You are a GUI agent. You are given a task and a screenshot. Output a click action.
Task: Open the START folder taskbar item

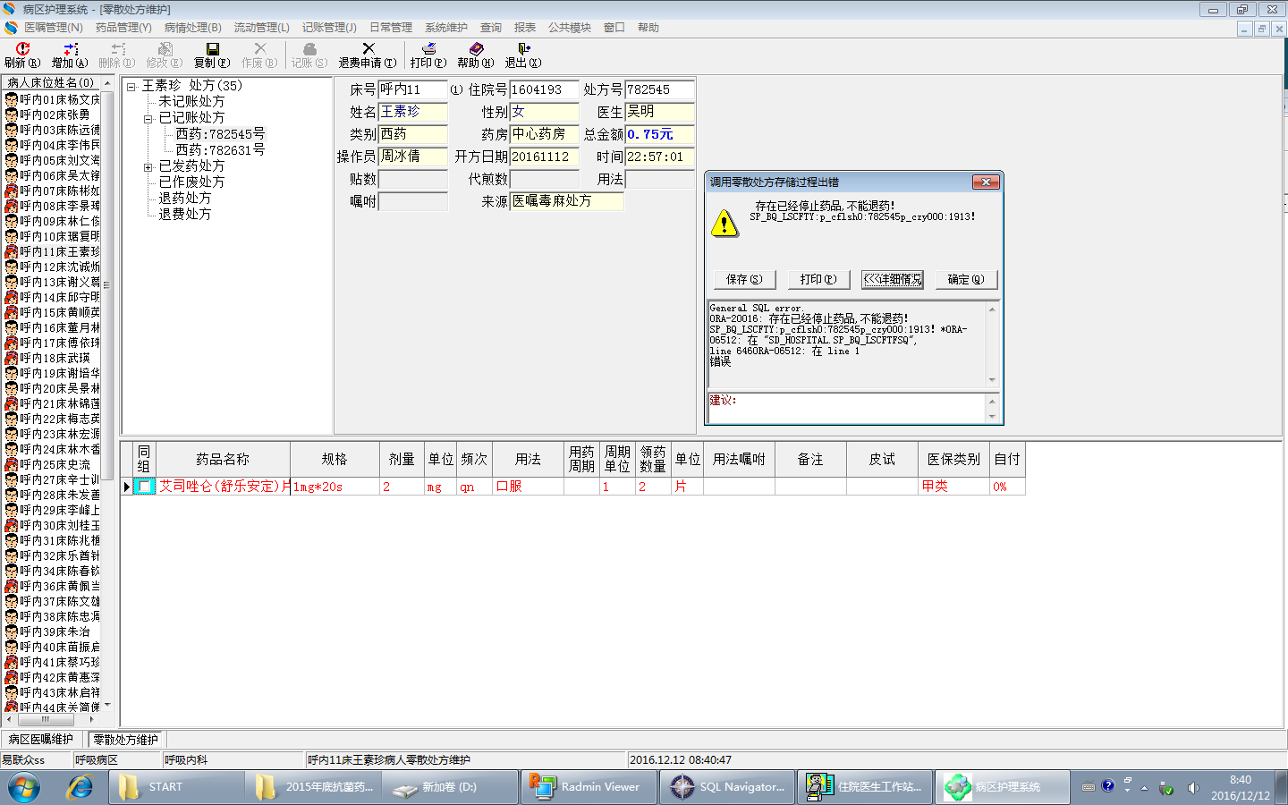(x=176, y=787)
